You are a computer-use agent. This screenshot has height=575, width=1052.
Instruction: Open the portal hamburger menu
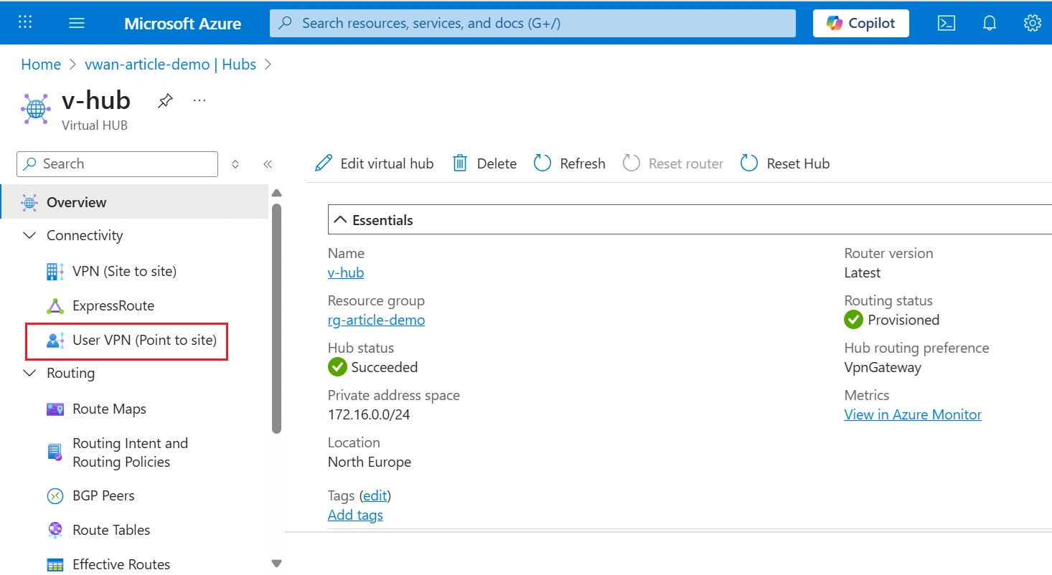click(x=77, y=23)
